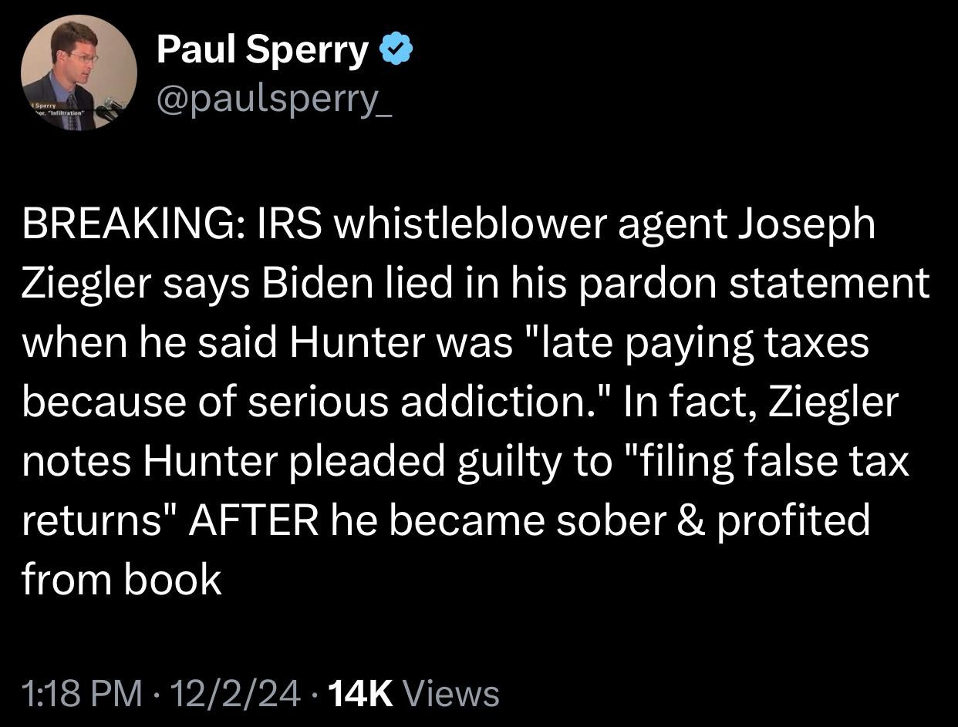Click the Paul Sperry display name
Screen dimensions: 958x727
(x=263, y=51)
